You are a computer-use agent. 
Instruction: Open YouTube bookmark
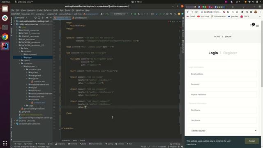(x=203, y=16)
